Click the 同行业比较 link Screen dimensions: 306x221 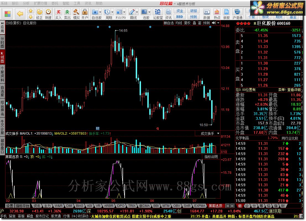290,138
